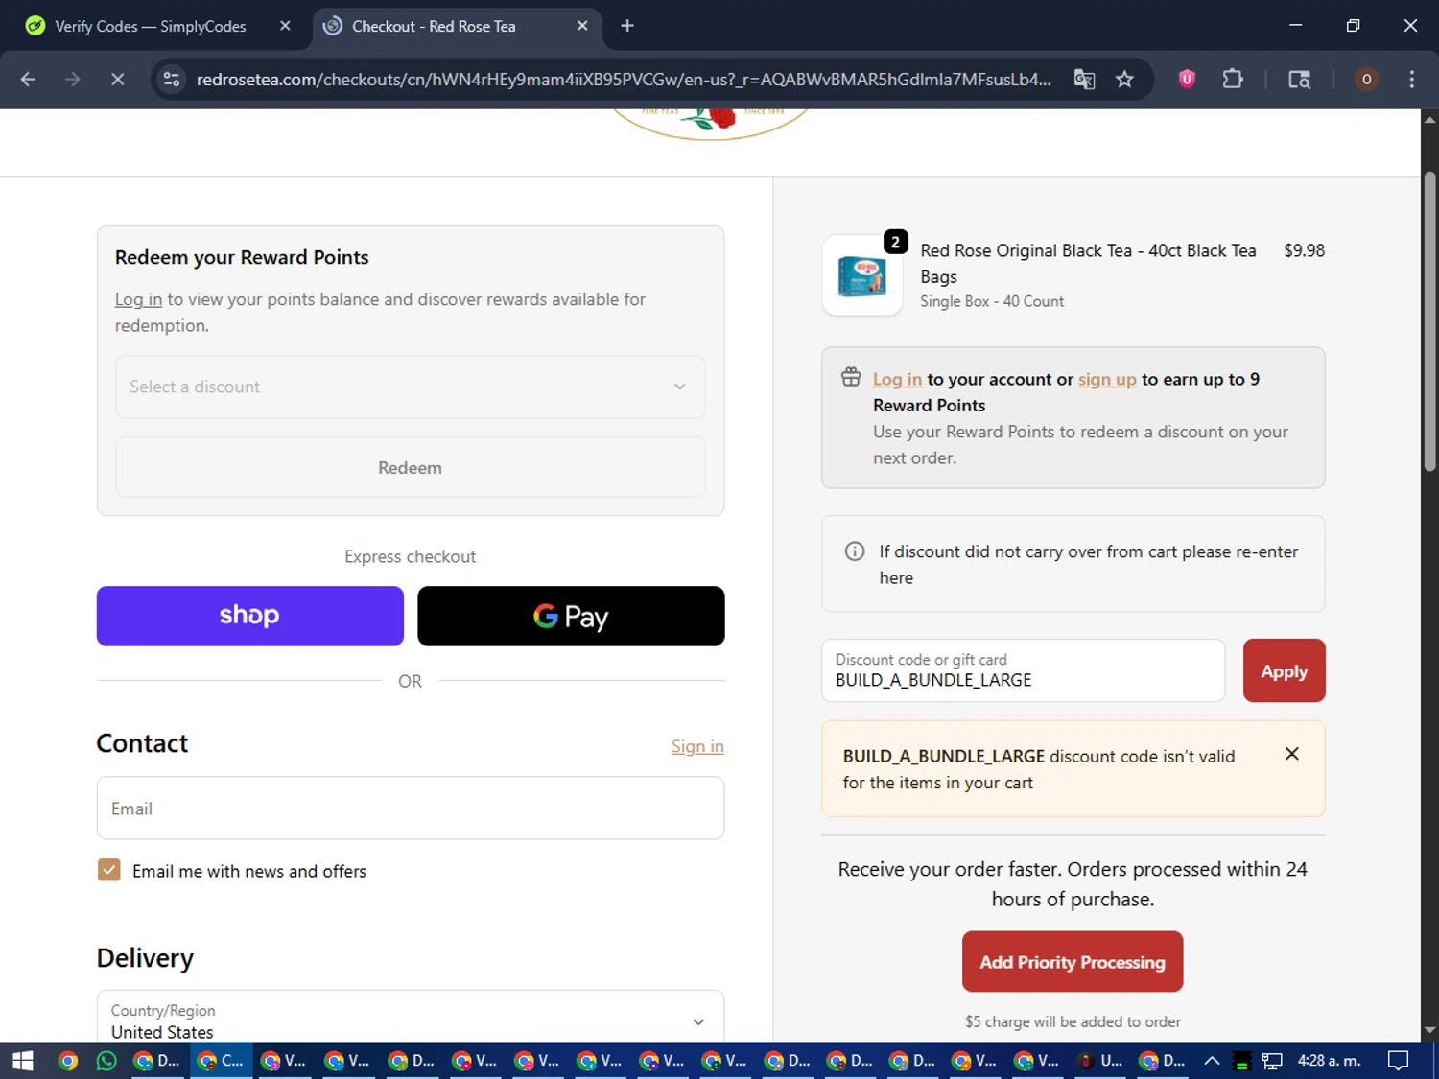This screenshot has width=1439, height=1079.
Task: Open the side panel search icon
Action: click(1299, 80)
